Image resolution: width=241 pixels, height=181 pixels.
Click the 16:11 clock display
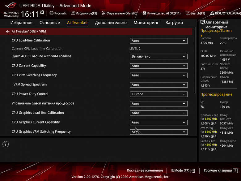30,14
